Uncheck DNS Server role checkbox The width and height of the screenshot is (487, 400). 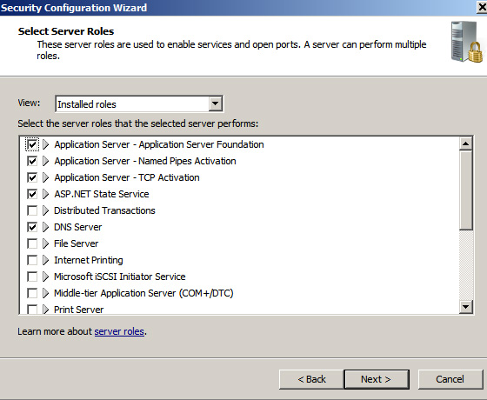pos(32,227)
